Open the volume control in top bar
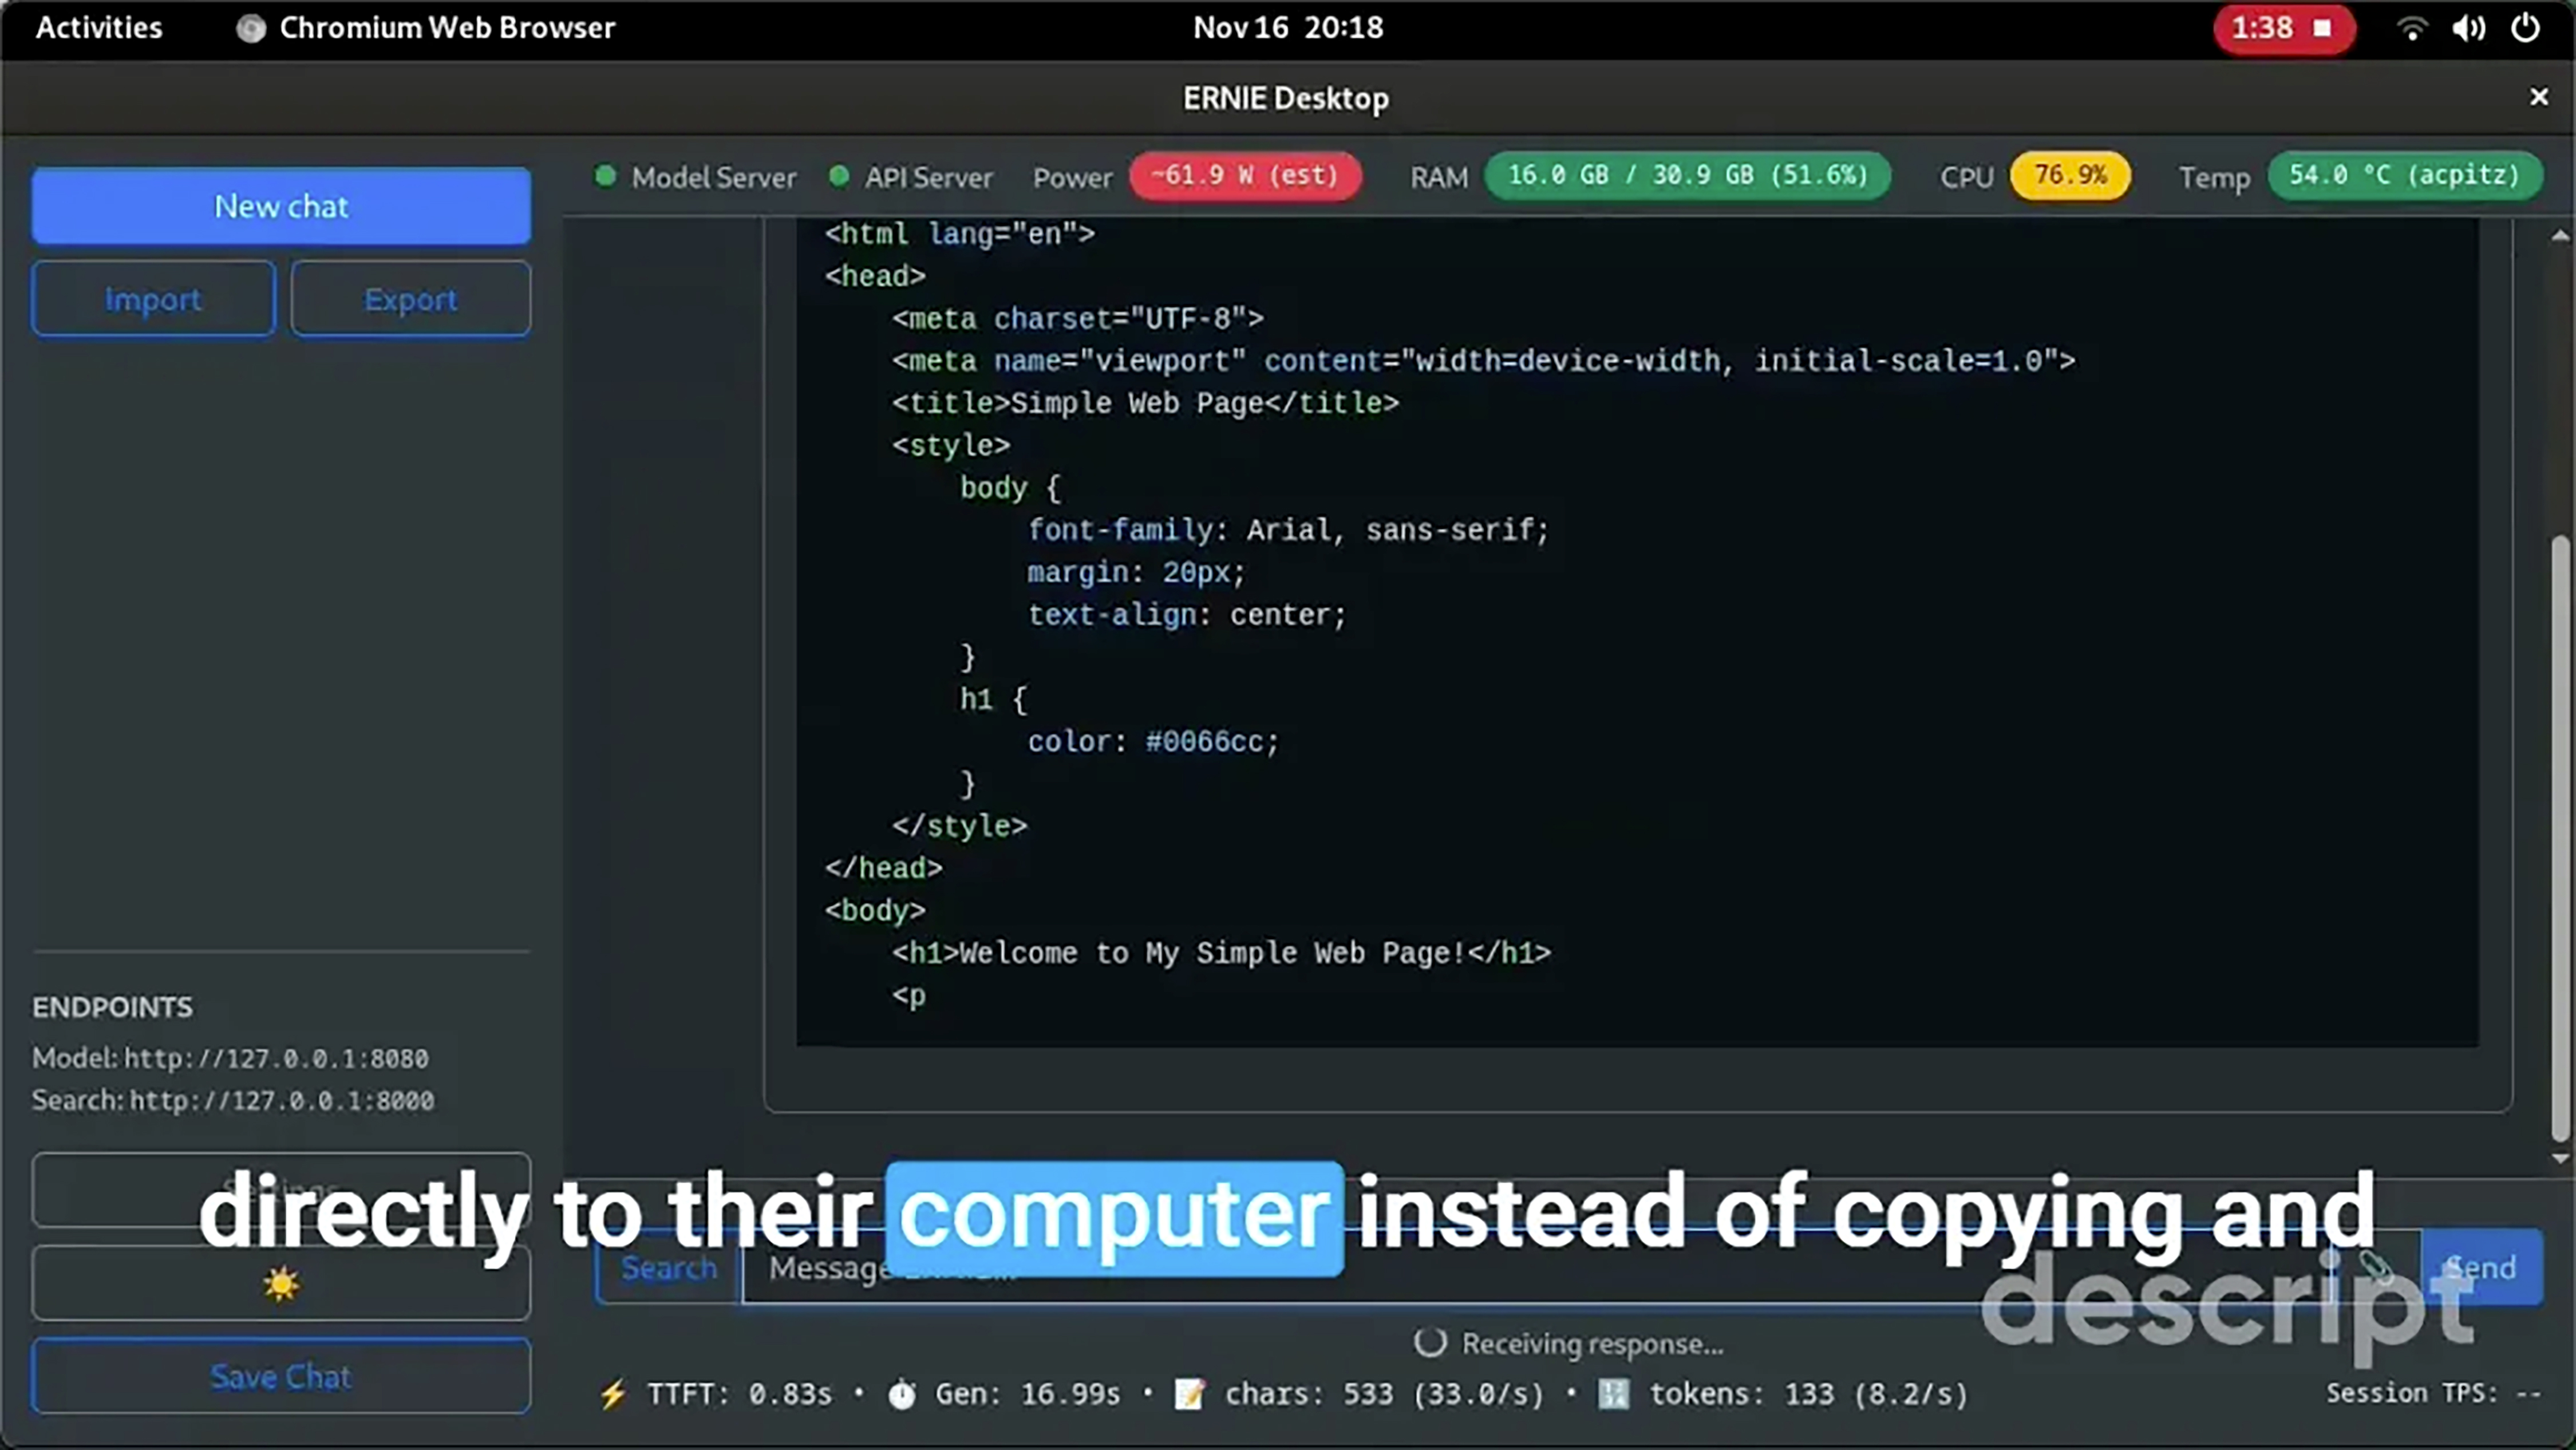This screenshot has width=2576, height=1450. pyautogui.click(x=2468, y=28)
